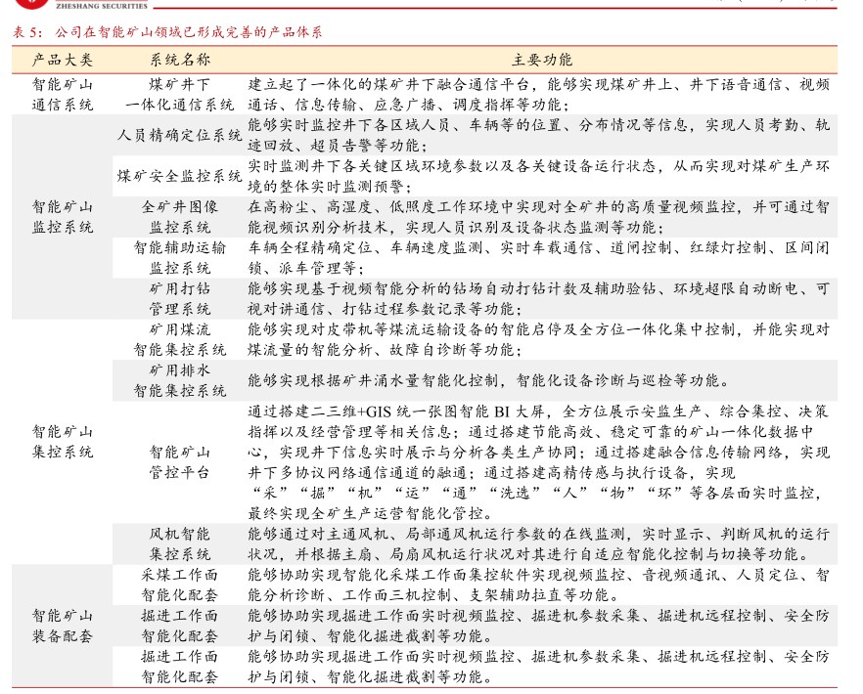This screenshot has width=863, height=694.
Task: Select the 智能辅助运输监控系统 cell
Action: (179, 257)
